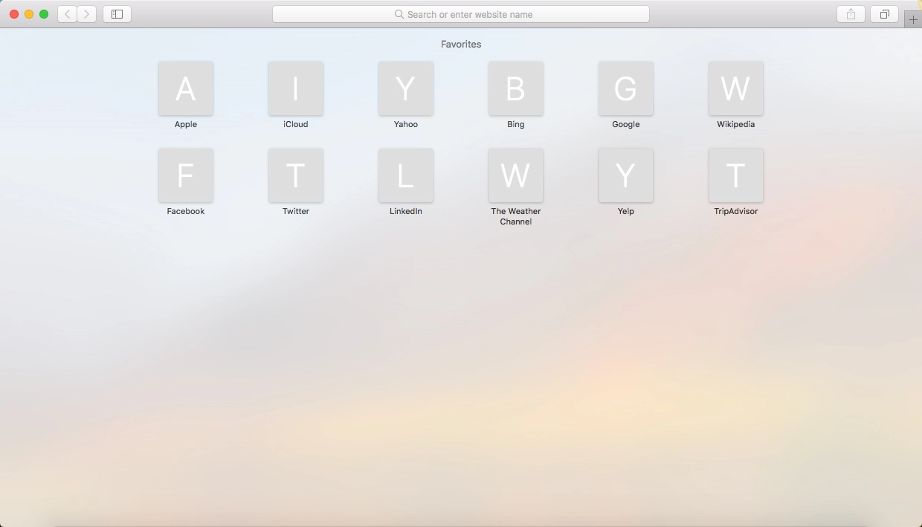Click the green full-screen window button

(x=44, y=14)
